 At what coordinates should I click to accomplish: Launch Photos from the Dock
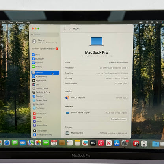coord(38,143)
